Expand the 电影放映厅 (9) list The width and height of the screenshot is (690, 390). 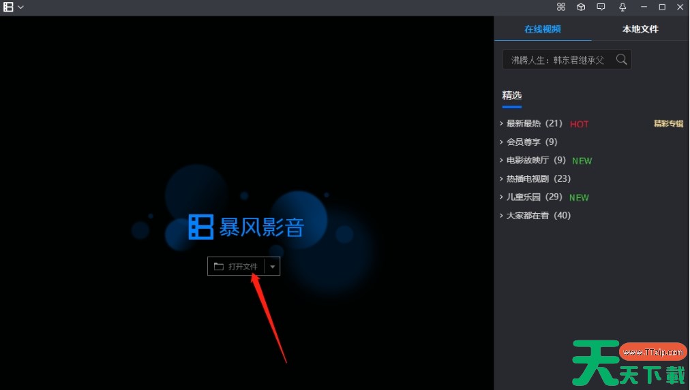point(532,160)
